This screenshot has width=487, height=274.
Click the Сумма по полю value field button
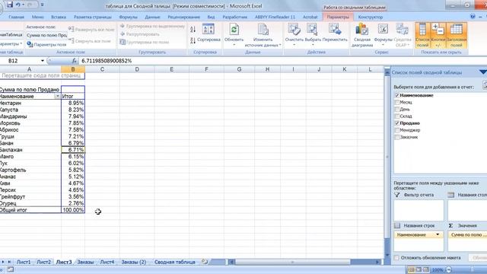[x=467, y=235]
